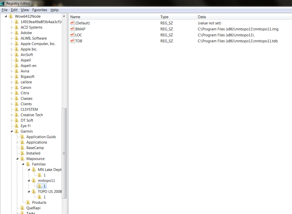
Task: Select the ArcSoft key
Action: [x=27, y=55]
